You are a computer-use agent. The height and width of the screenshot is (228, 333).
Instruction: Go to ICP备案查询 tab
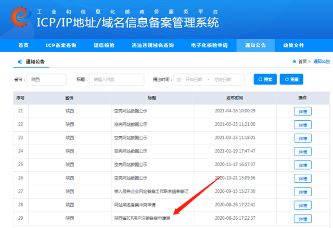click(60, 46)
